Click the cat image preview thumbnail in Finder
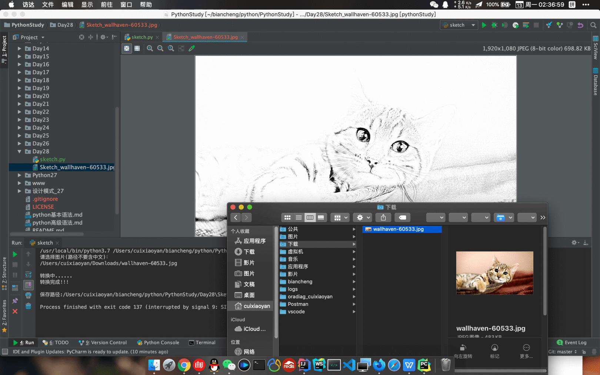This screenshot has height=375, width=600. tap(494, 273)
